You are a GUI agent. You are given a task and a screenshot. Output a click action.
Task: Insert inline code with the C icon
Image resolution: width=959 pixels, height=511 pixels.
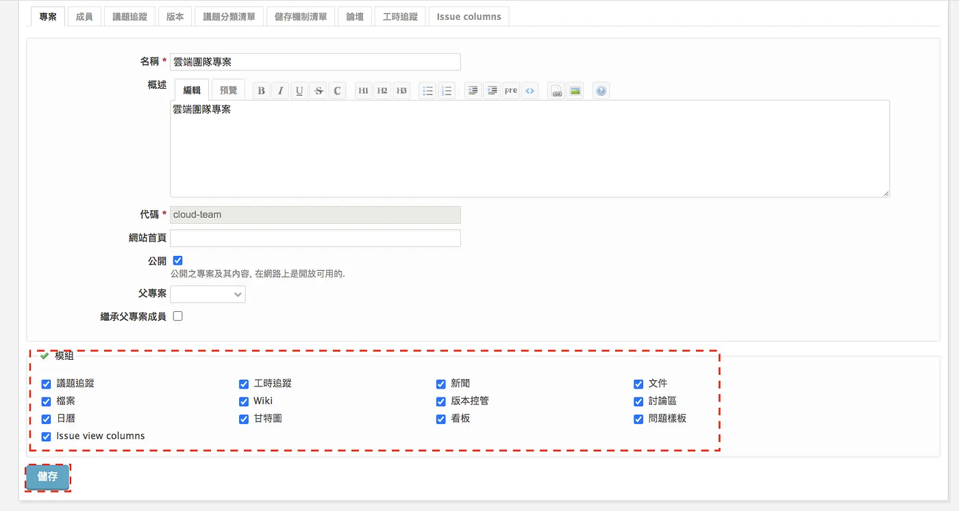coord(337,90)
